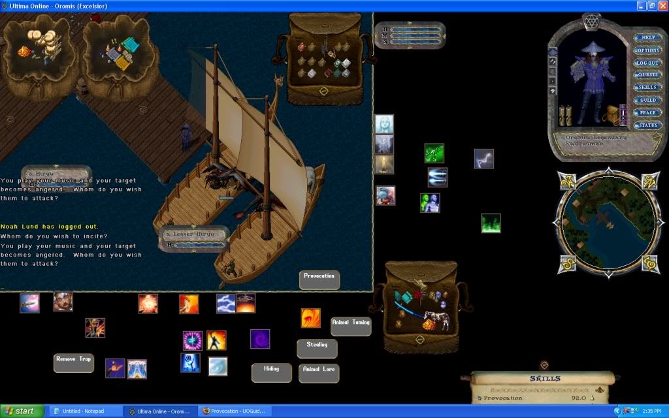Switch to Untitled - Notepad taskbar item
Image resolution: width=669 pixels, height=418 pixels.
coord(86,411)
